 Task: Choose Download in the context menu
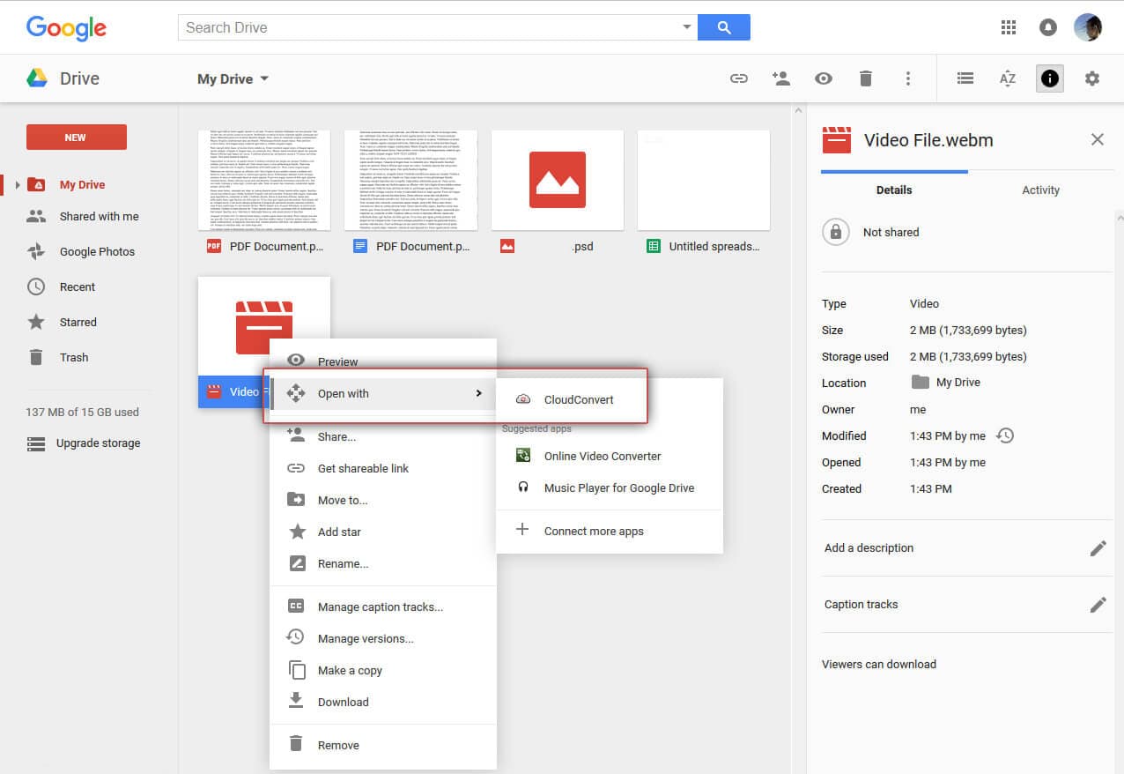[383, 703]
